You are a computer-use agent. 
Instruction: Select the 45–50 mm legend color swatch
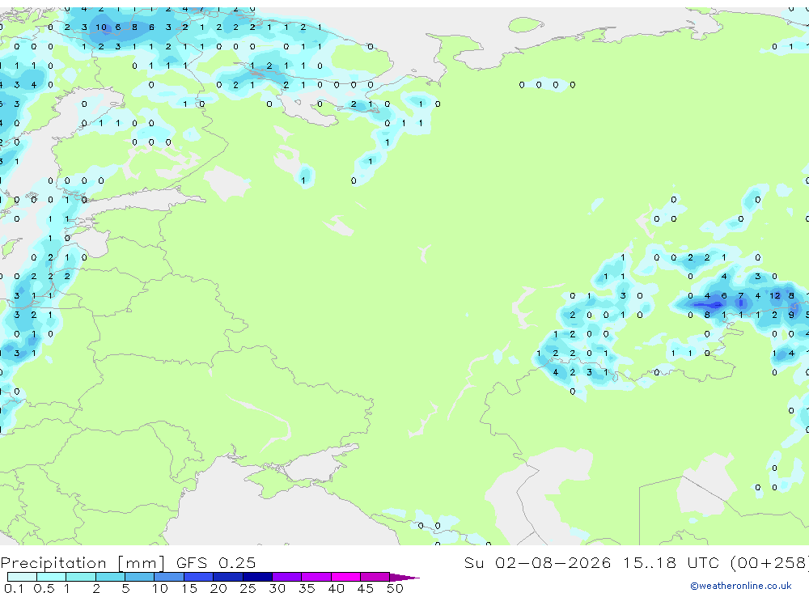375,577
